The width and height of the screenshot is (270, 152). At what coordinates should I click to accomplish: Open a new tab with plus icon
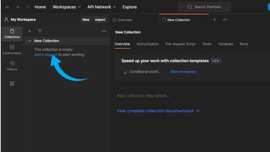[215, 20]
